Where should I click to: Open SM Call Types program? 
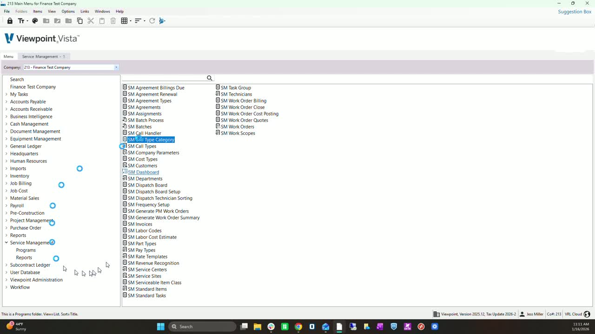(x=142, y=146)
